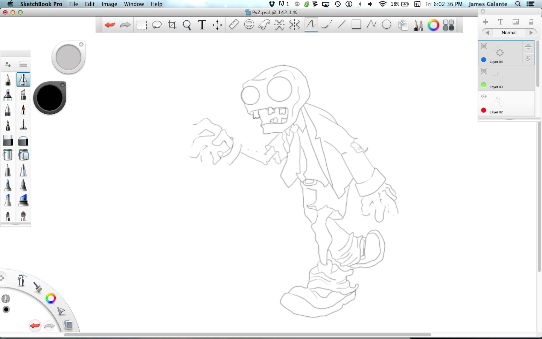Activate the Zoom magnifier tool
This screenshot has width=542, height=339.
click(187, 25)
